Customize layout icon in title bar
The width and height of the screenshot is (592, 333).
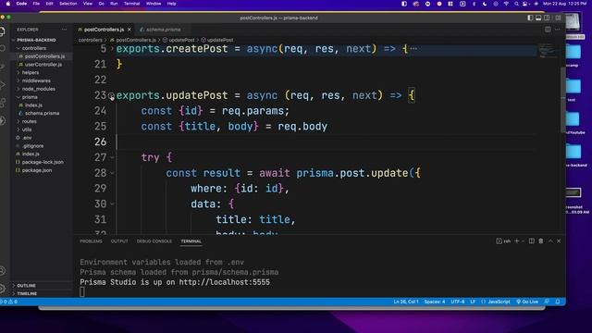(x=558, y=18)
